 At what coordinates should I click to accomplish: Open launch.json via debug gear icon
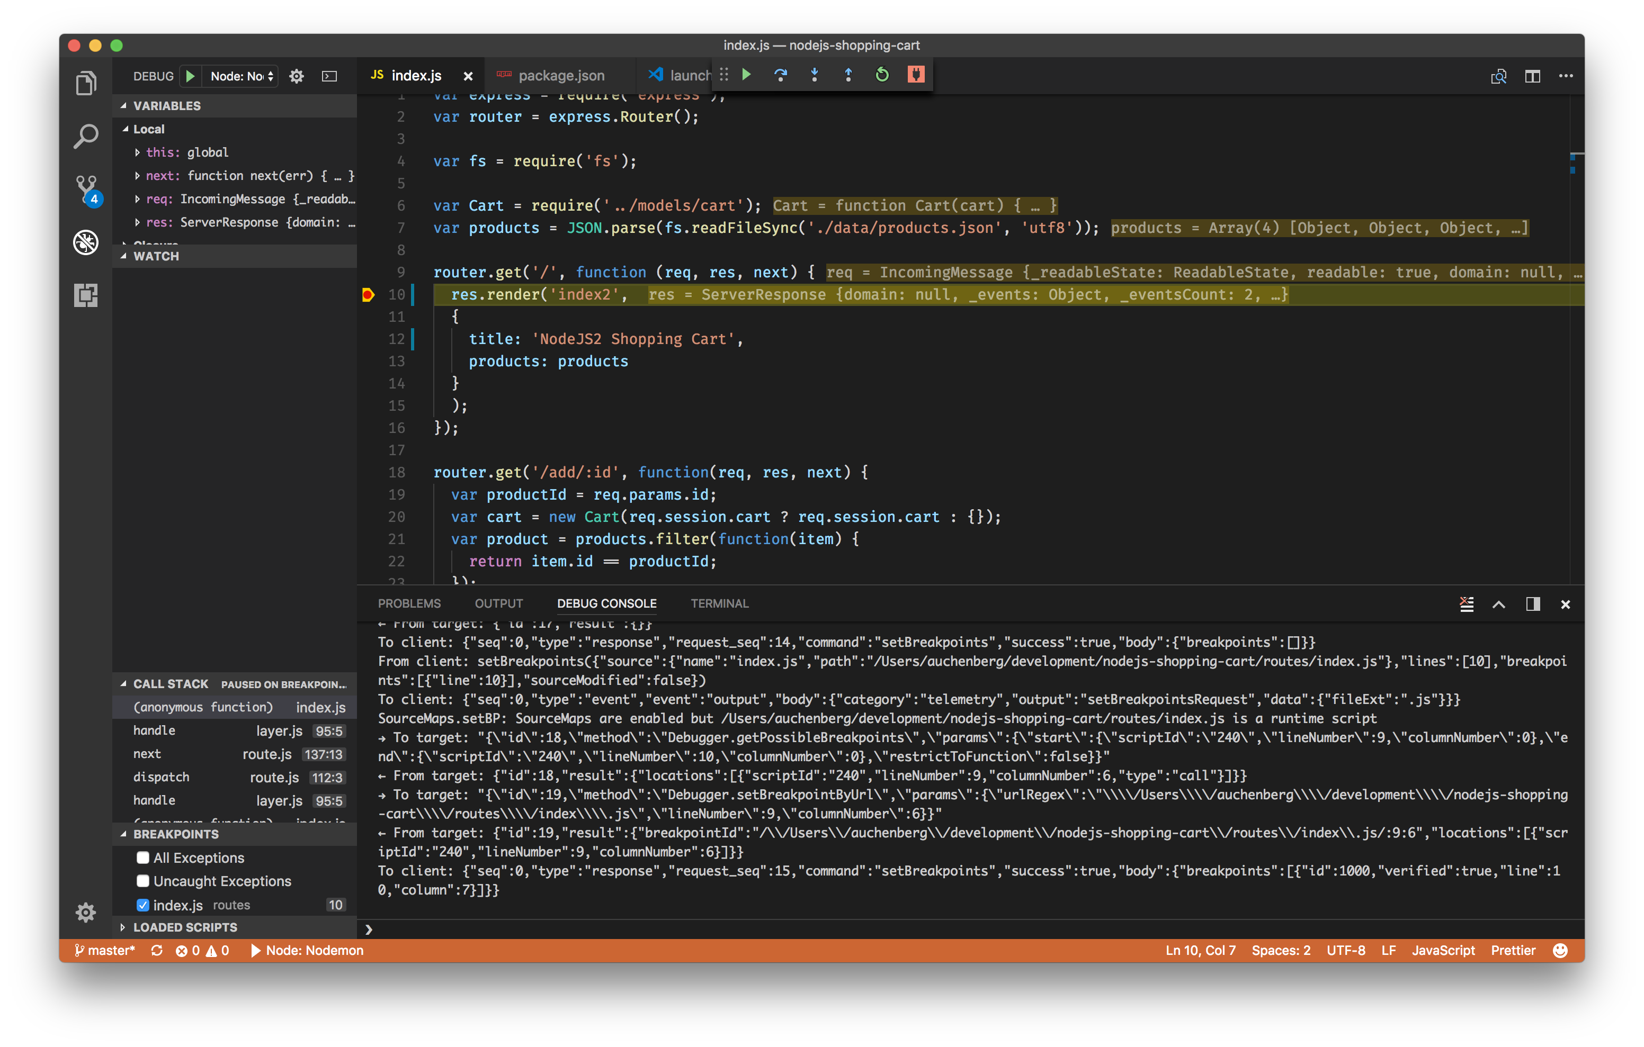pos(296,76)
